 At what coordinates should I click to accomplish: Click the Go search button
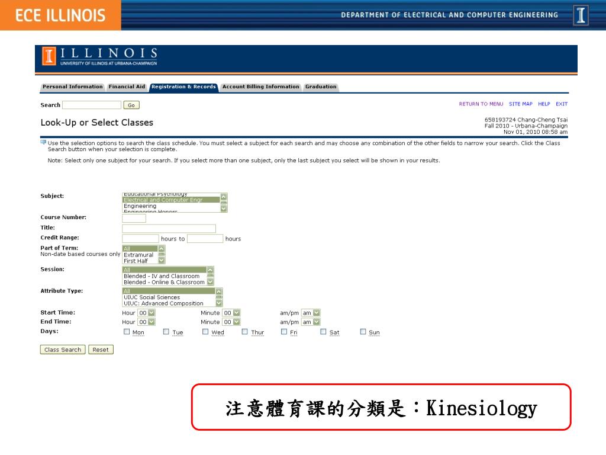[131, 105]
